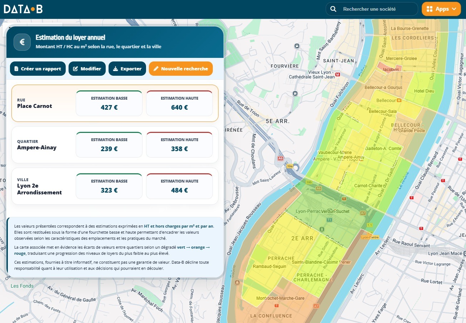Click the A6 highway shield on map
This screenshot has width=466, height=323.
click(281, 158)
